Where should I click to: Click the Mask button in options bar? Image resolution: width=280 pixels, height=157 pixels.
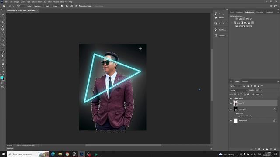(47, 6)
